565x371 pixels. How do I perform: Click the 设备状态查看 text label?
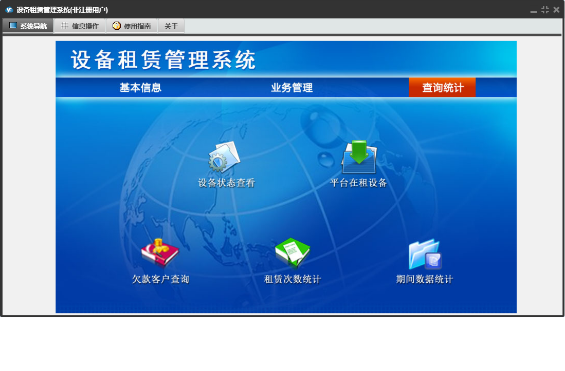[227, 183]
